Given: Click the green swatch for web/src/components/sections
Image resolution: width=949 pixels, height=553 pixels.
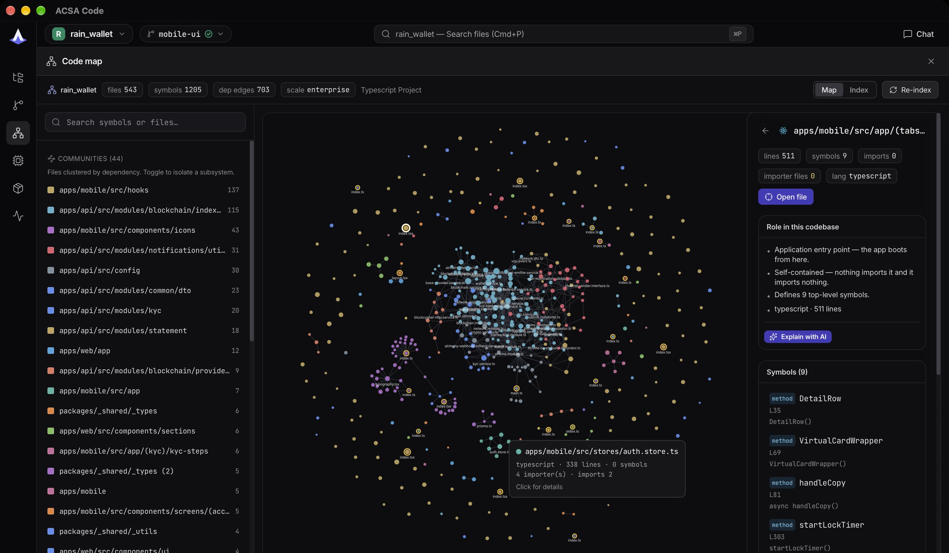Looking at the screenshot, I should 51,431.
